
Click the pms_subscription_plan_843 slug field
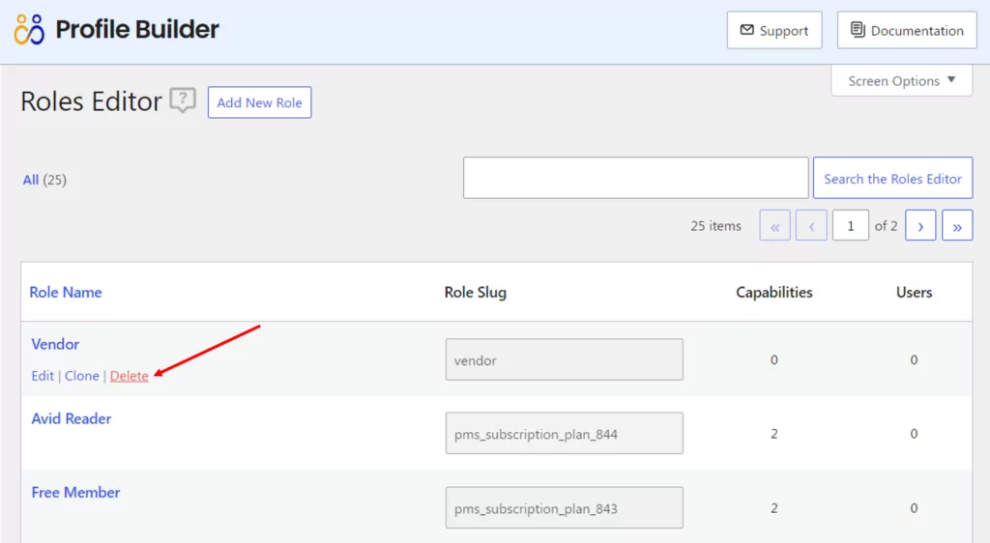pos(565,507)
